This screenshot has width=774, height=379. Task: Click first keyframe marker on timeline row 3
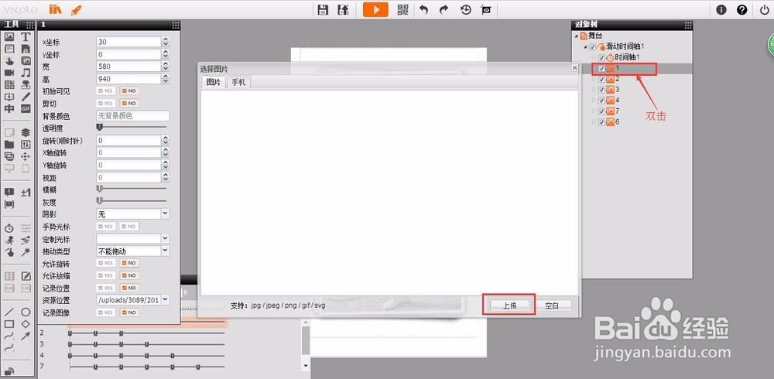coord(70,344)
